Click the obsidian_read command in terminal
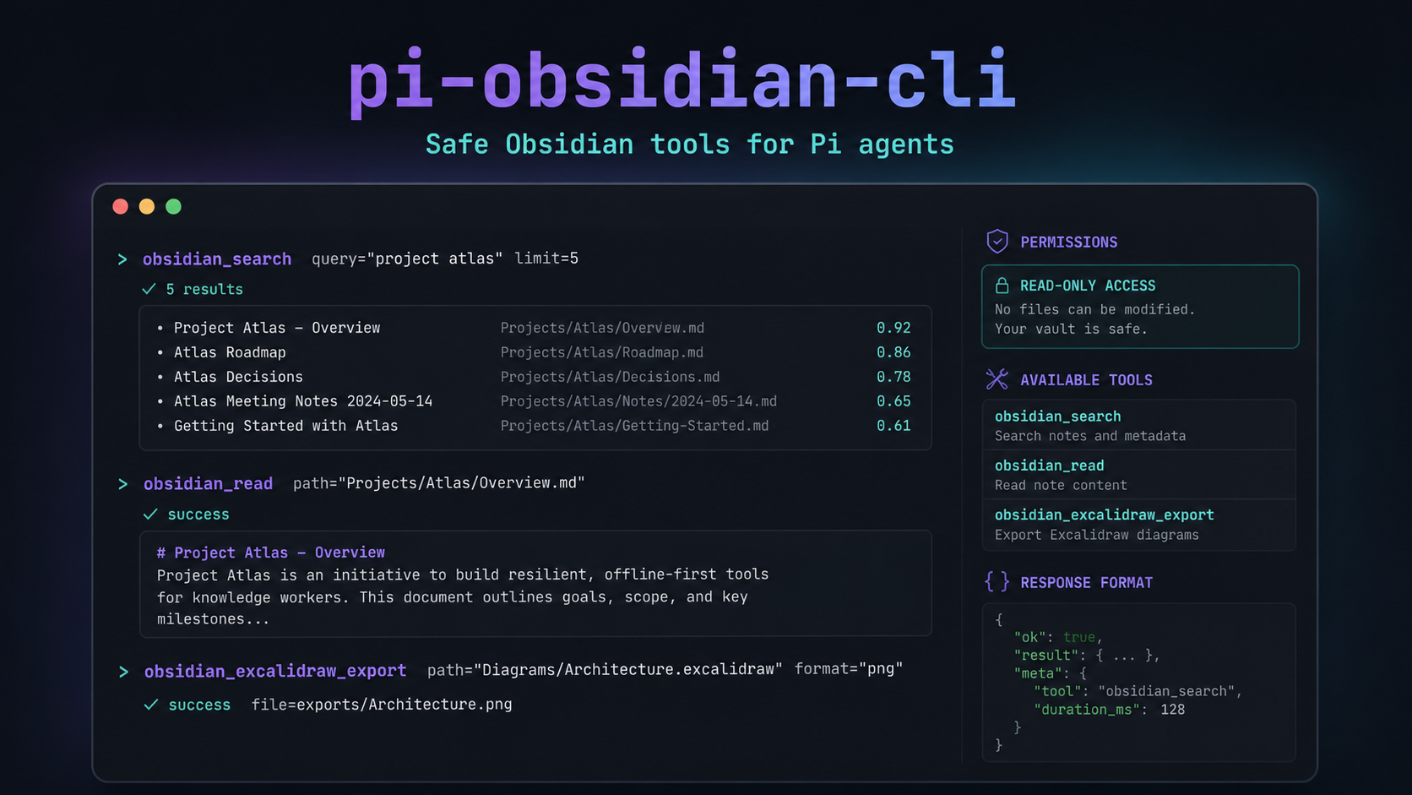Screen dimensions: 1412x795 coord(208,484)
